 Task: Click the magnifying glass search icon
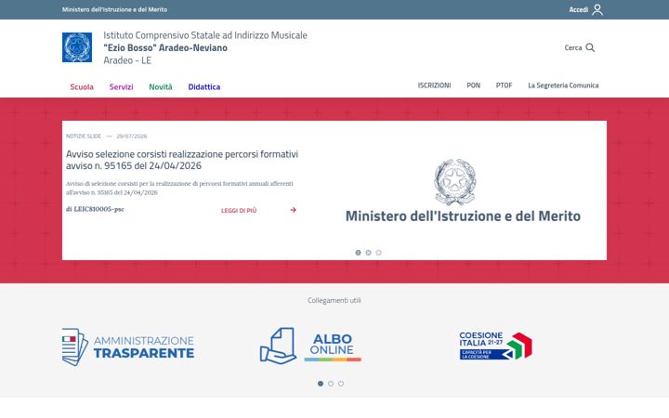coord(590,47)
